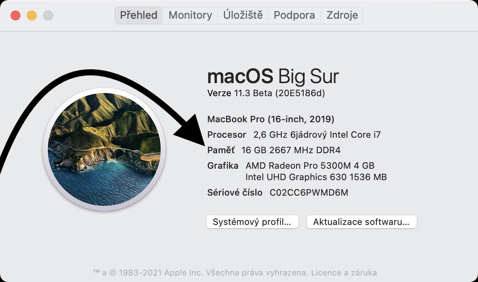Click the Big Sur circular wallpaper icon
Viewport: 478px width, 282px height.
click(x=104, y=149)
